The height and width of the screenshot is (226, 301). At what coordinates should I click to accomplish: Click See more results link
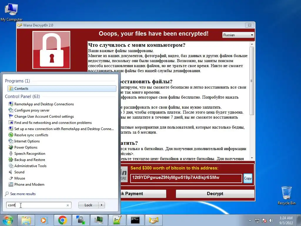(x=23, y=194)
